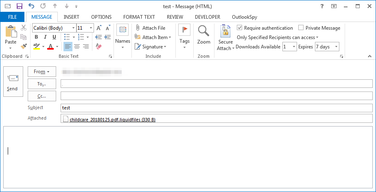Viewport: 376px width, 192px height.
Task: Apply a bulleted list
Action: point(67,37)
